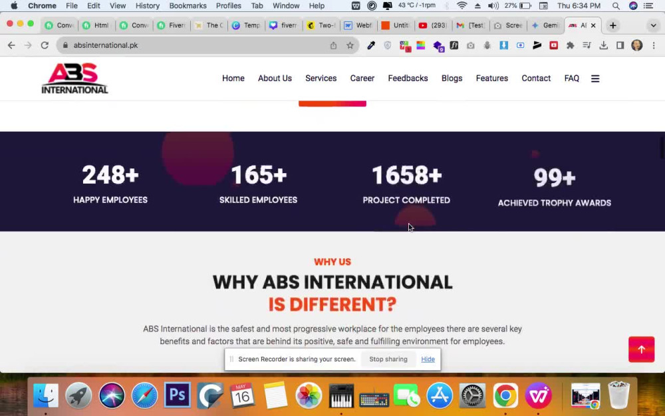The image size is (665, 416).
Task: Close the active ABS tab
Action: tap(593, 25)
